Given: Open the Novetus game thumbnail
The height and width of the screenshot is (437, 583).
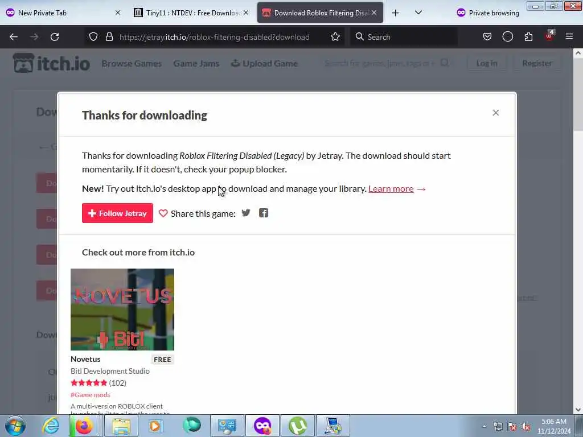Looking at the screenshot, I should click(122, 309).
